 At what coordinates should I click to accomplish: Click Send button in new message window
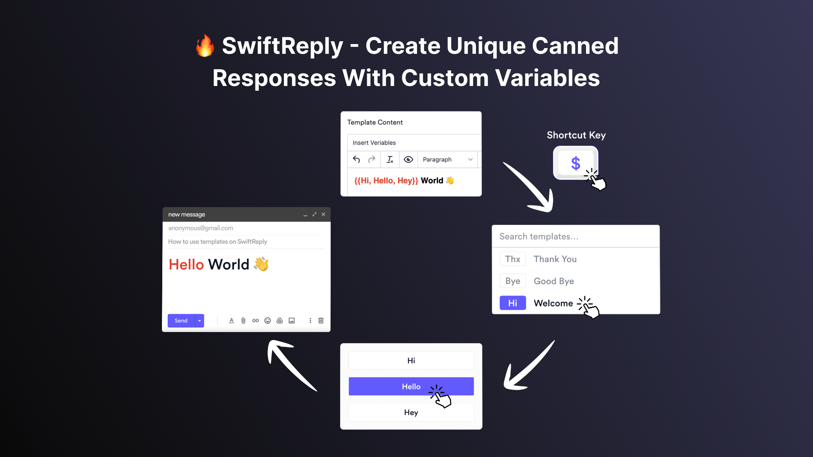pos(181,320)
